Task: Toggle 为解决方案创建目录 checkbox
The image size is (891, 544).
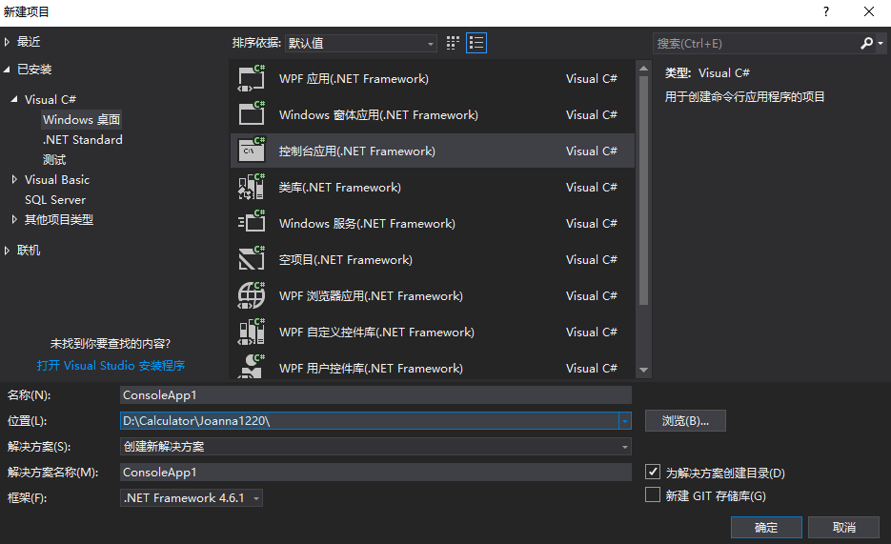Action: click(653, 472)
